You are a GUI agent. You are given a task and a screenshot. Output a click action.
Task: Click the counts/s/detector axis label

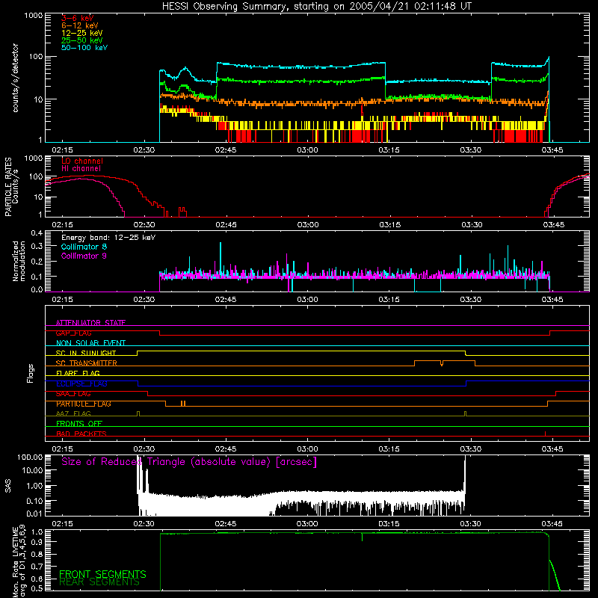click(15, 78)
